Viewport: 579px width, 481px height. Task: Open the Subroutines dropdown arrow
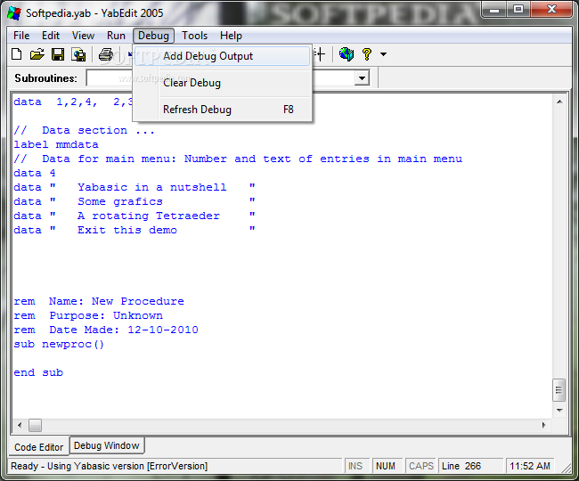pos(362,78)
